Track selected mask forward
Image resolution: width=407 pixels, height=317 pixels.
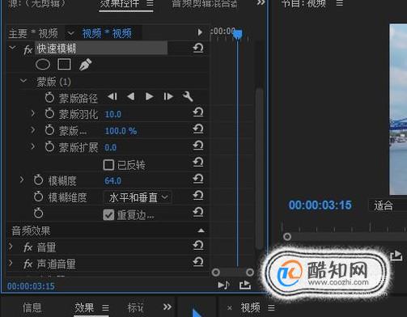click(x=149, y=96)
